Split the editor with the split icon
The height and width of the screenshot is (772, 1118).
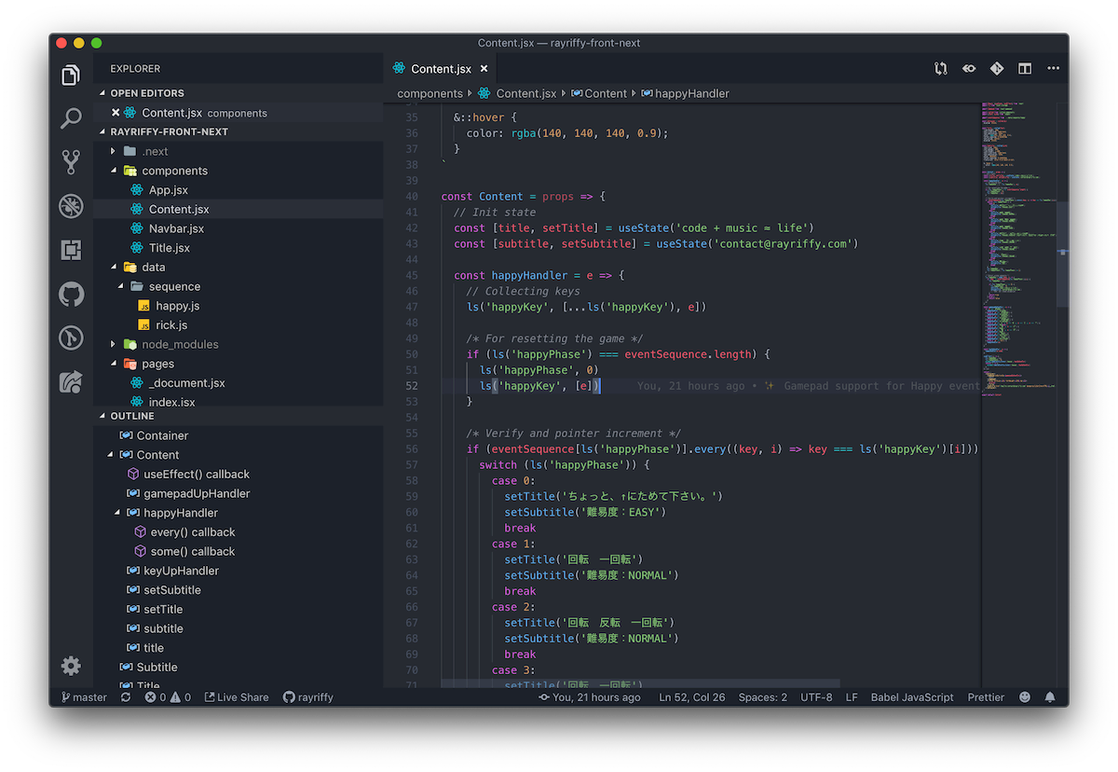(1025, 69)
